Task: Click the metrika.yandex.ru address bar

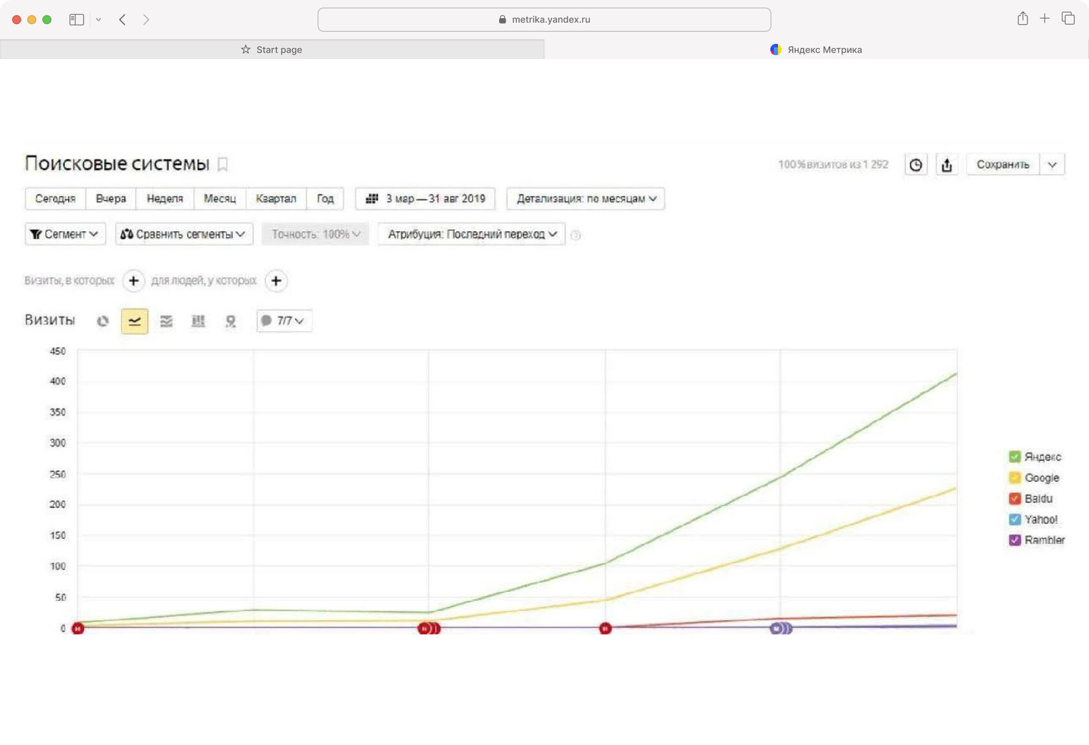Action: (544, 19)
